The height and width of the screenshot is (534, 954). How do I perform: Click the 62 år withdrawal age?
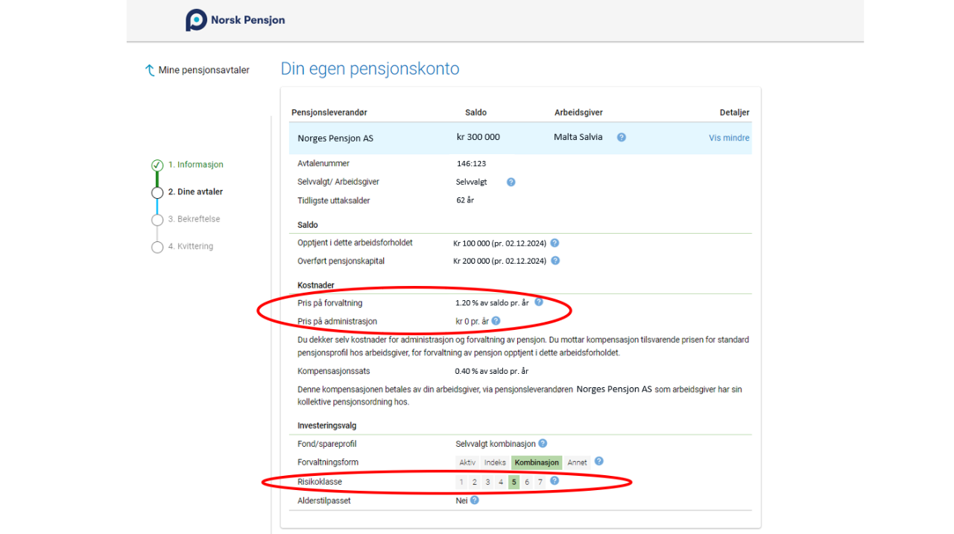(x=466, y=200)
